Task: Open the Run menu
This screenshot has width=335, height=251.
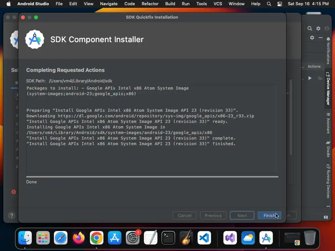Action: 186,4
